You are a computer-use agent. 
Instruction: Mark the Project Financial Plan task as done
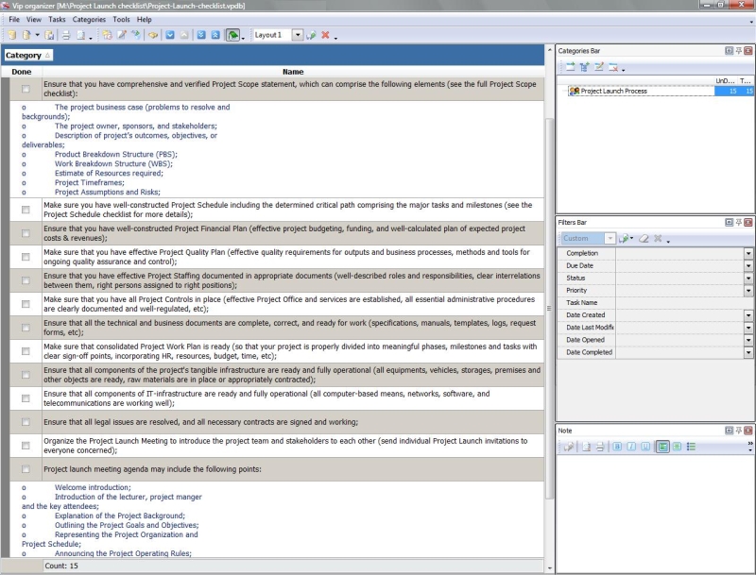[x=26, y=233]
